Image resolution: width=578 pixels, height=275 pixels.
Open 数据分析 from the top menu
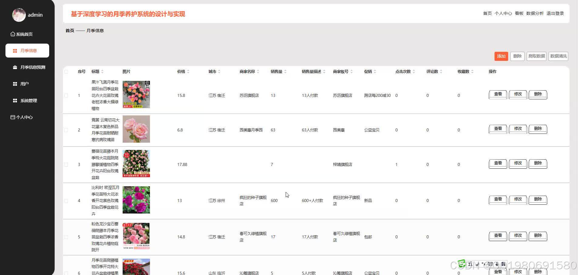(535, 13)
